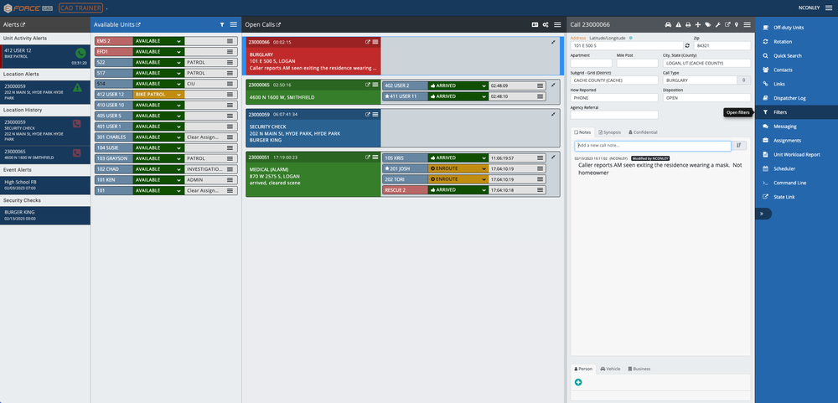Refresh address with the sync icon beside 101 E 500 S
The width and height of the screenshot is (838, 403).
pos(687,46)
